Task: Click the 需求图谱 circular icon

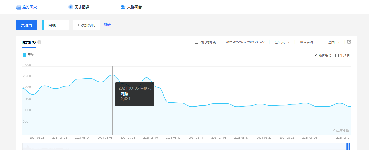Action: 71,7
